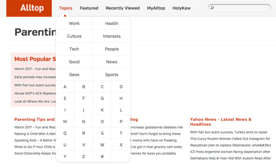The height and width of the screenshot is (168, 276).
Task: Select letter Z in the index
Action: click(84, 157)
